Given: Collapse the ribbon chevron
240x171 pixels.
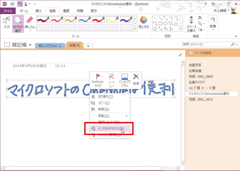Looking at the screenshot, I should [x=236, y=36].
